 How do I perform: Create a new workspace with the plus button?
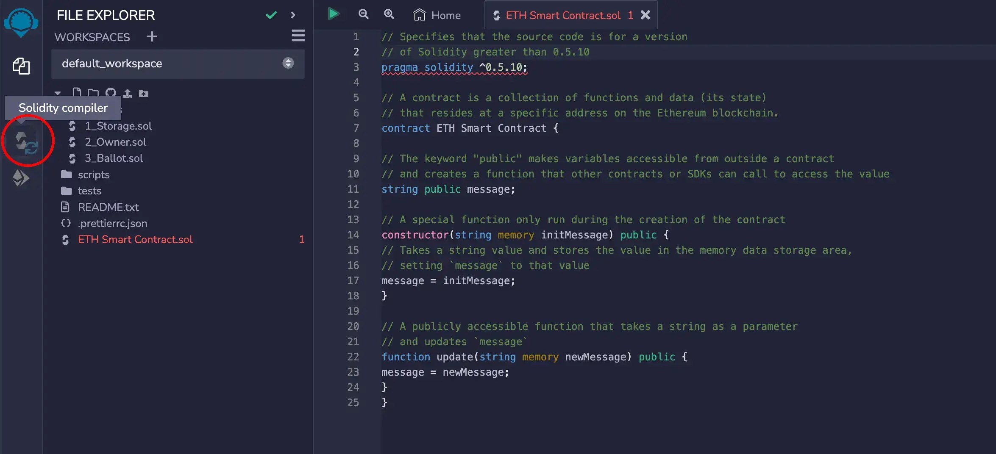(152, 36)
